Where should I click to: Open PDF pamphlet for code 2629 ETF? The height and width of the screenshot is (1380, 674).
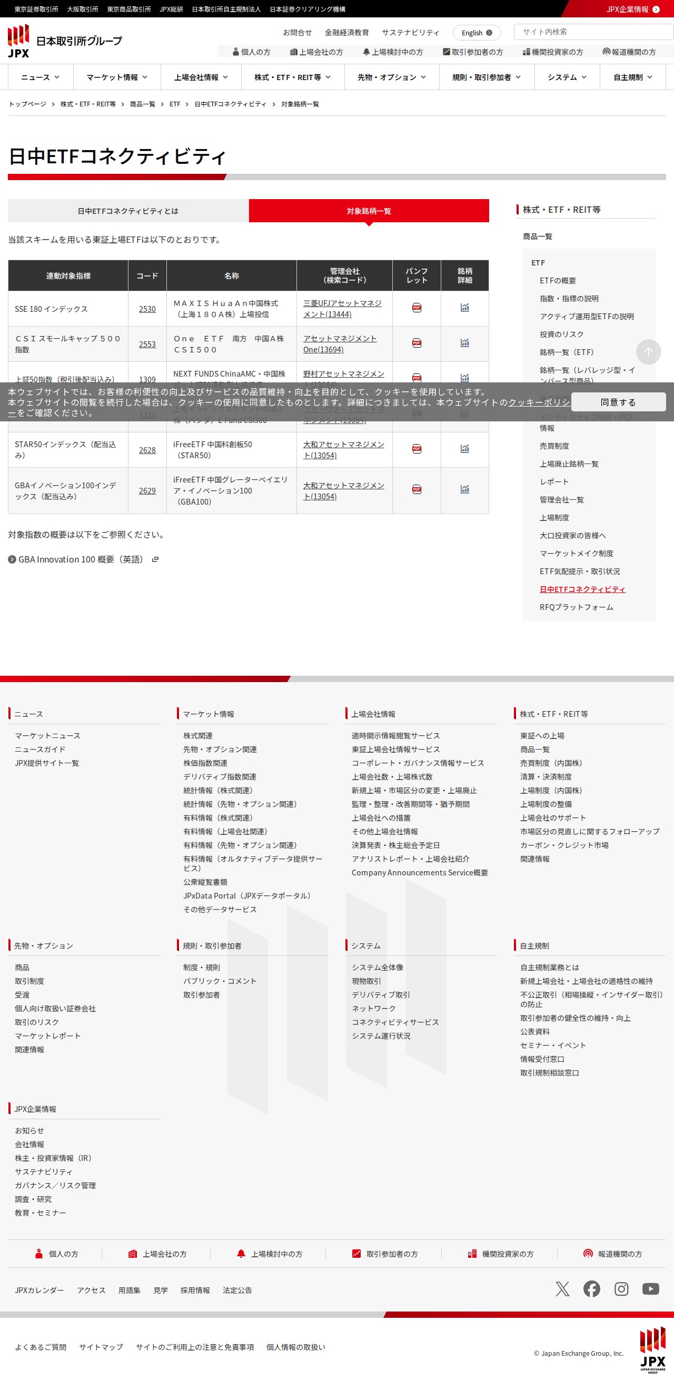point(417,489)
